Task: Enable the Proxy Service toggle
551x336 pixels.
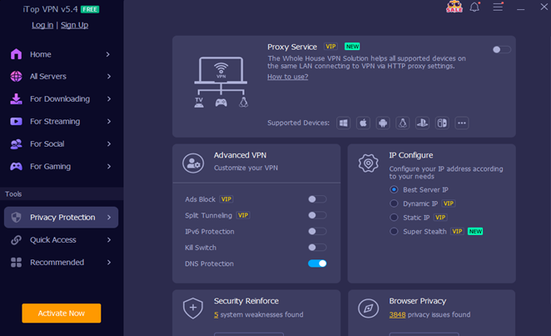Action: click(501, 50)
